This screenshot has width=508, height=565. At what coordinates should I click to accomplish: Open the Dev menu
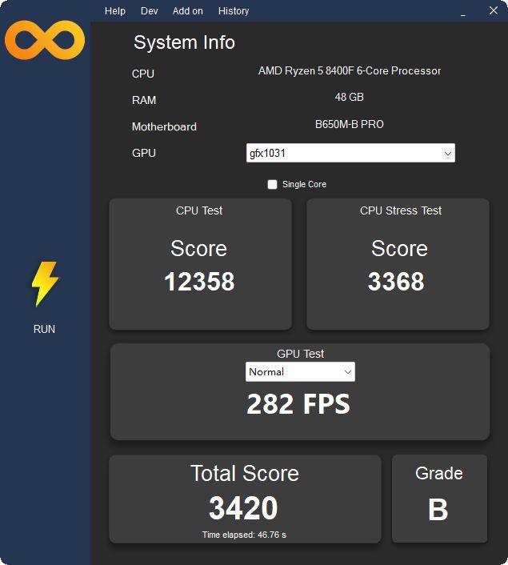click(149, 11)
